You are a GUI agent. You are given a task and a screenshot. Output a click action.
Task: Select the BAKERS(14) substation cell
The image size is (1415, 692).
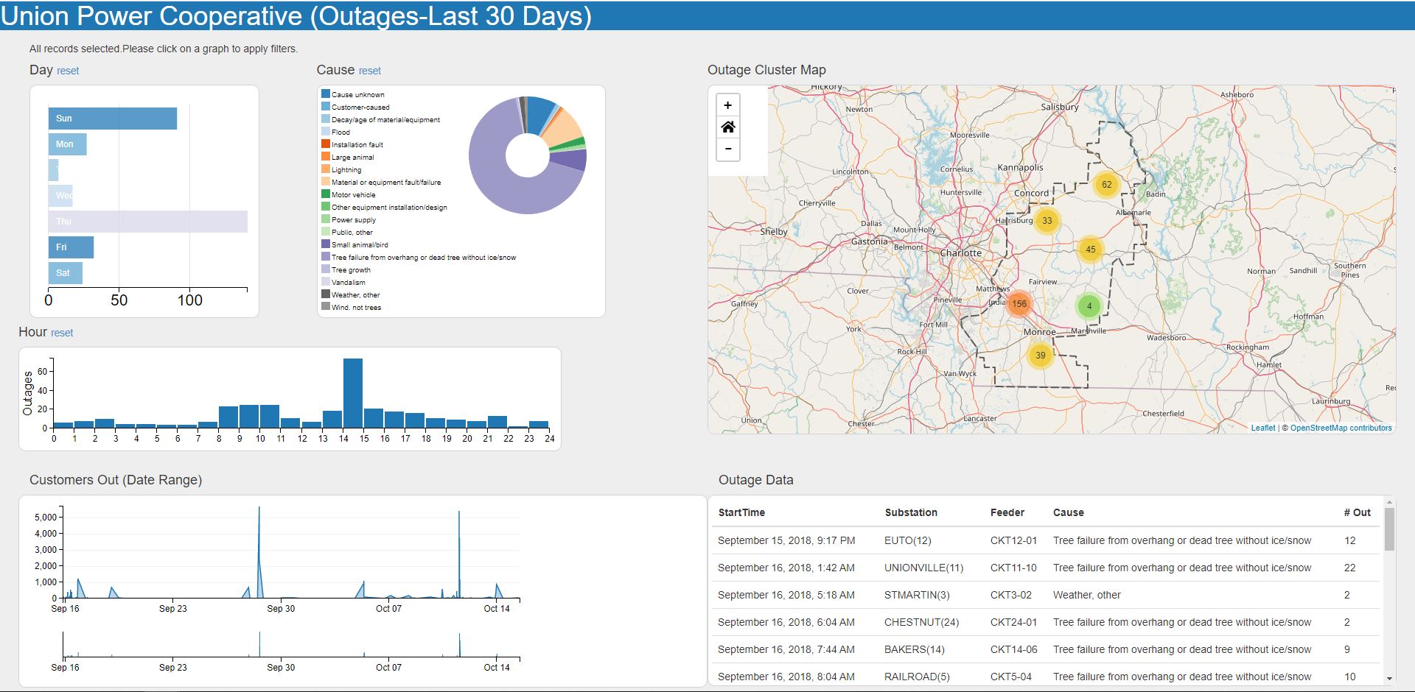[x=915, y=649]
